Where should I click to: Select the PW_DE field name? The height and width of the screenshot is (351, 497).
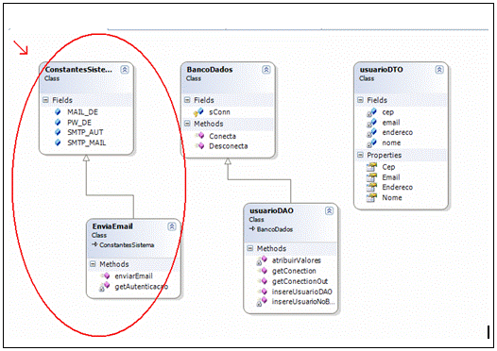click(79, 123)
